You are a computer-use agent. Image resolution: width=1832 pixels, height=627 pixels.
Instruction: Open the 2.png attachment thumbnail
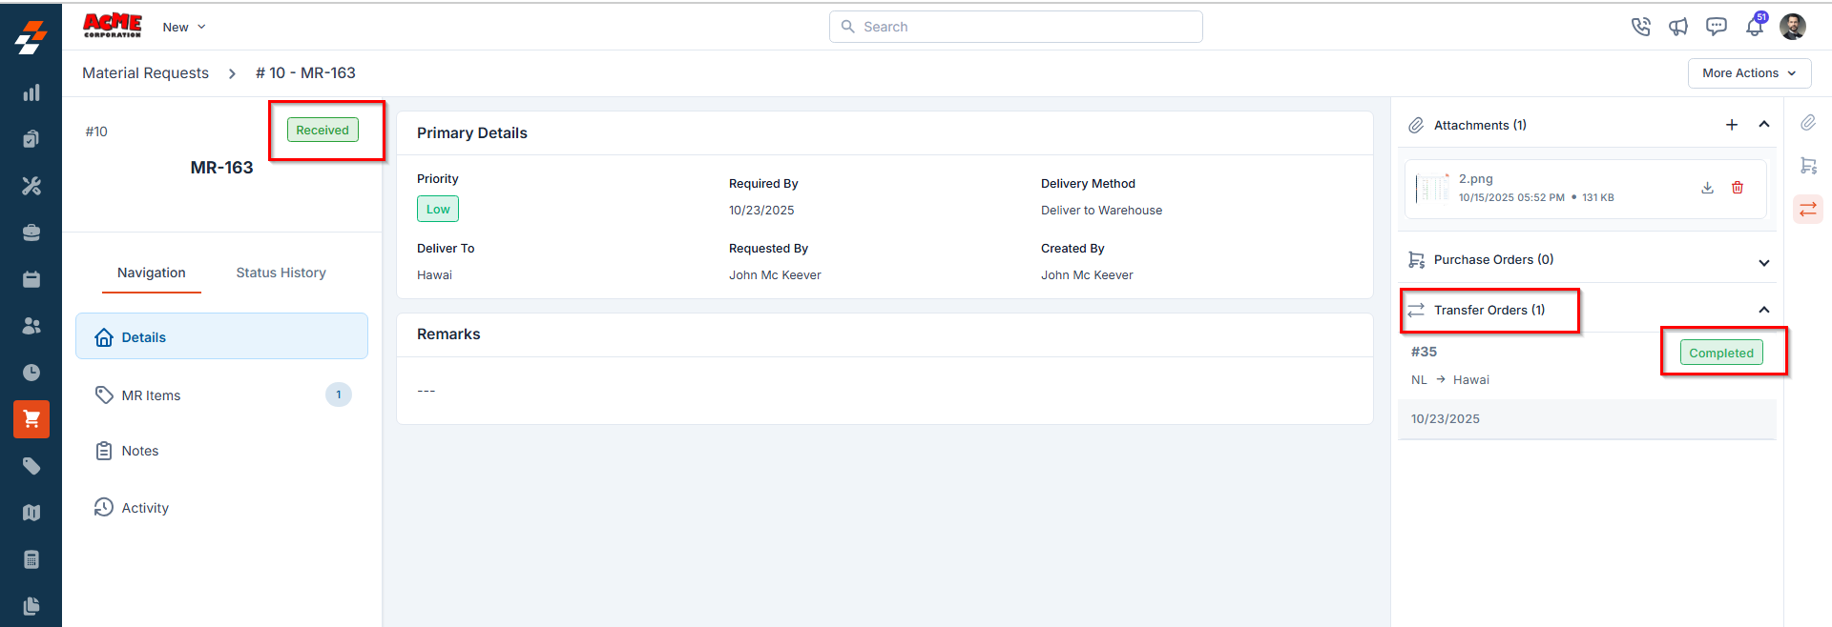(1431, 188)
